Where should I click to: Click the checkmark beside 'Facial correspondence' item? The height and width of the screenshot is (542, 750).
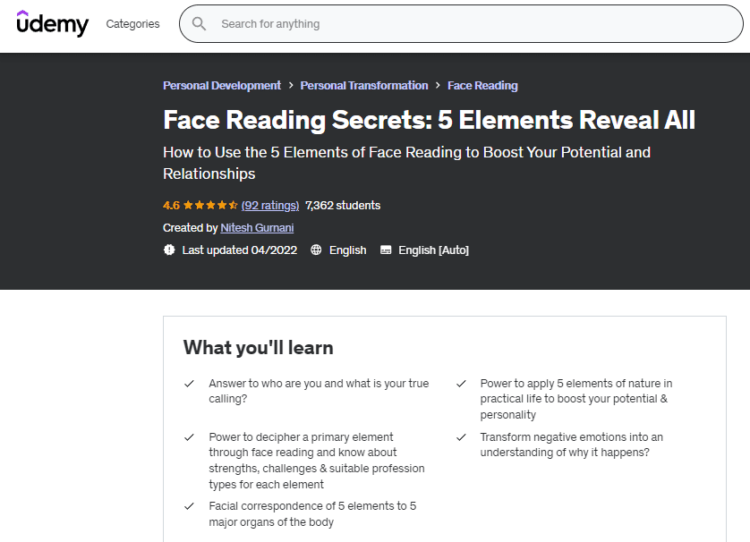[190, 506]
